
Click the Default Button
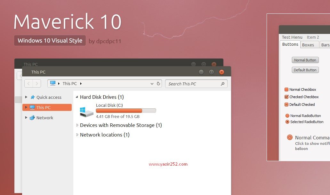pyautogui.click(x=305, y=70)
